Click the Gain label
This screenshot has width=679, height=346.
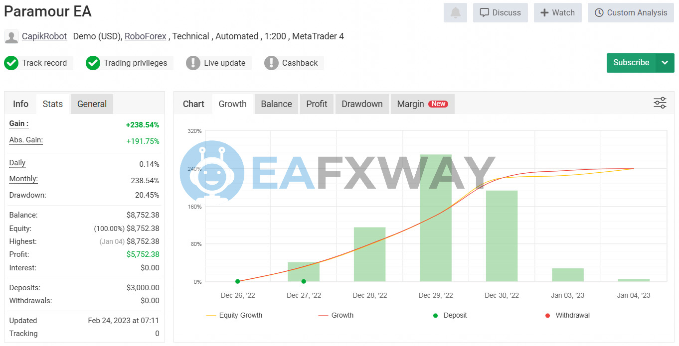pos(19,123)
